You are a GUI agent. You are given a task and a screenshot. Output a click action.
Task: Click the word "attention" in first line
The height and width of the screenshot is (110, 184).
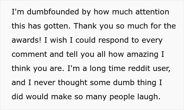pos(152,12)
